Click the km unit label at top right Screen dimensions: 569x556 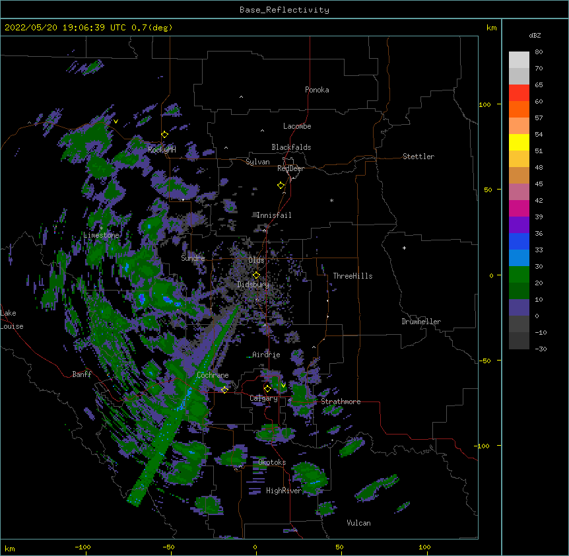point(492,28)
